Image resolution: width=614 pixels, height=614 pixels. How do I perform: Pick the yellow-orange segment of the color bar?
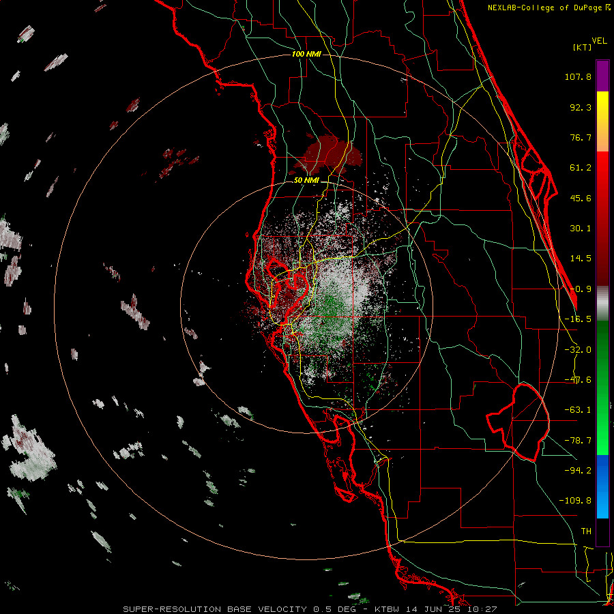pyautogui.click(x=602, y=121)
